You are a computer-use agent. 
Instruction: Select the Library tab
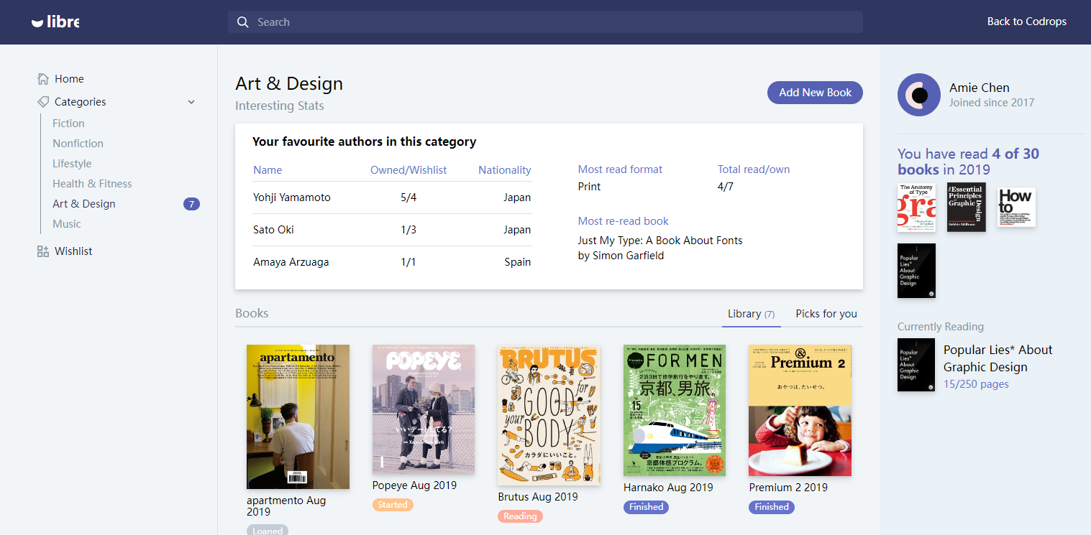pos(751,314)
